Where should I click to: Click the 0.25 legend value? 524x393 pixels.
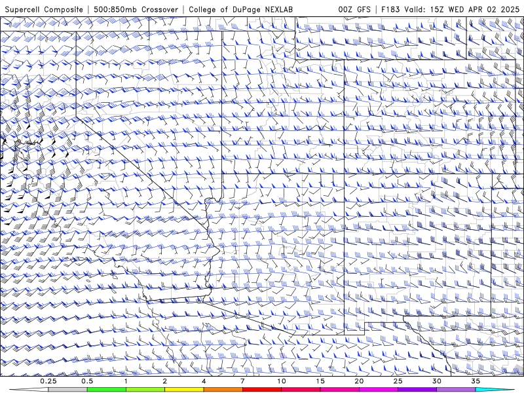pyautogui.click(x=48, y=381)
